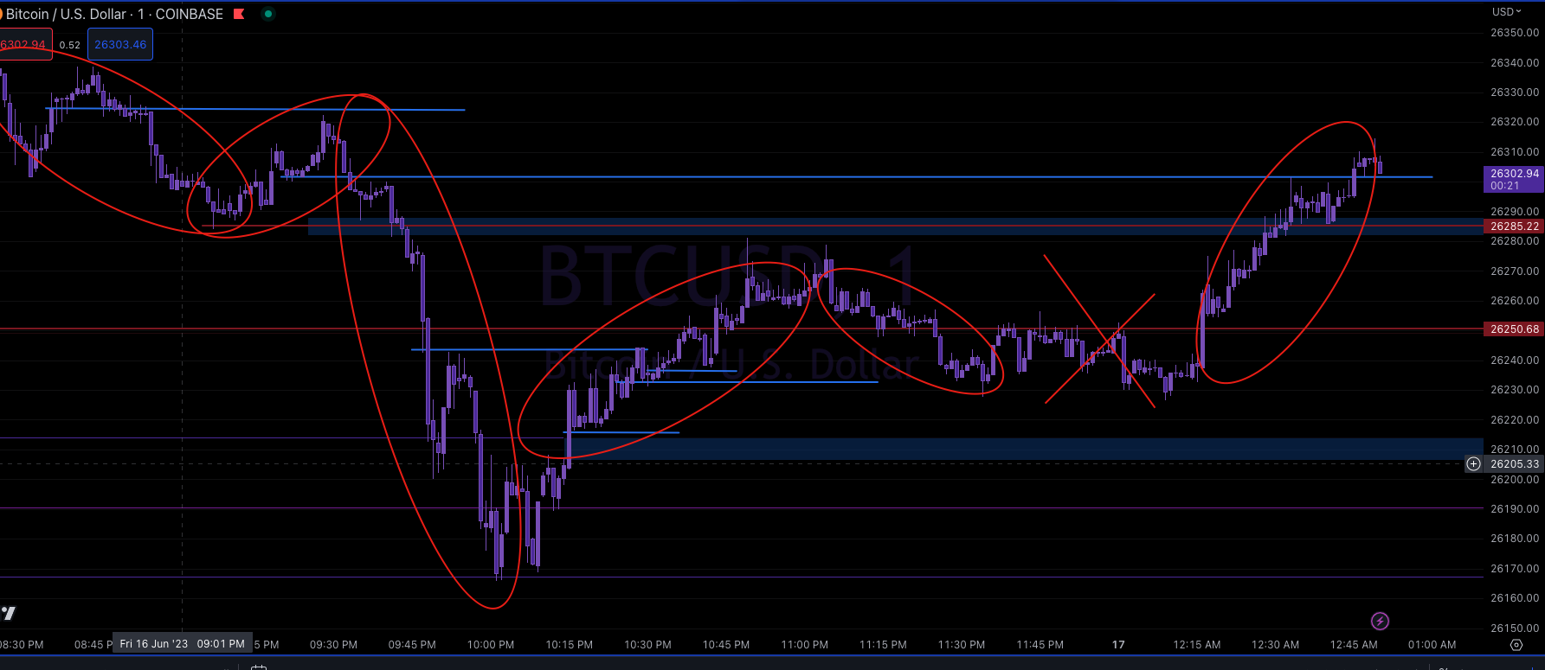Click the 12:15 AM time axis label
Viewport: 1545px width, 670px height.
(1197, 645)
